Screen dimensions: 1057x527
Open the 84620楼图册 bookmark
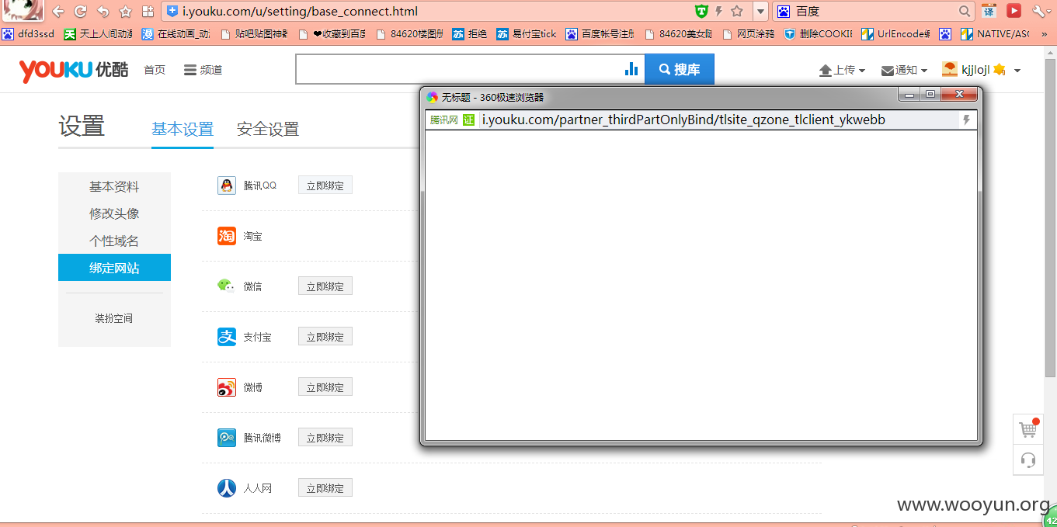[x=409, y=34]
